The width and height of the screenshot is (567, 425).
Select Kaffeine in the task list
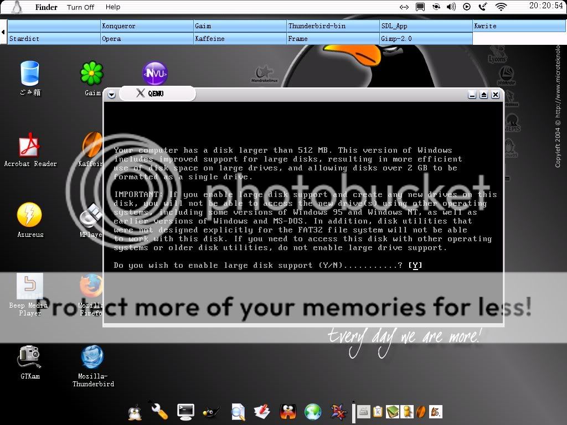pyautogui.click(x=240, y=39)
